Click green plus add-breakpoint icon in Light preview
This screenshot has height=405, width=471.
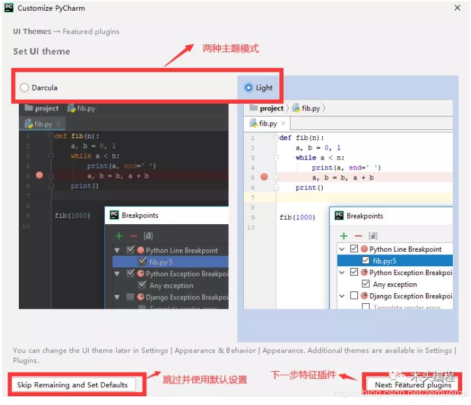(x=344, y=236)
